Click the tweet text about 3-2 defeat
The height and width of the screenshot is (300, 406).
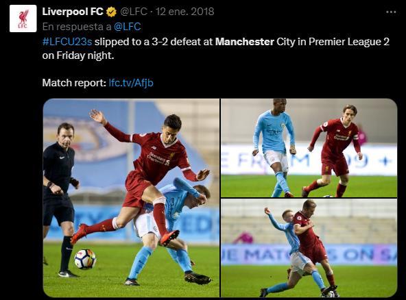[215, 49]
